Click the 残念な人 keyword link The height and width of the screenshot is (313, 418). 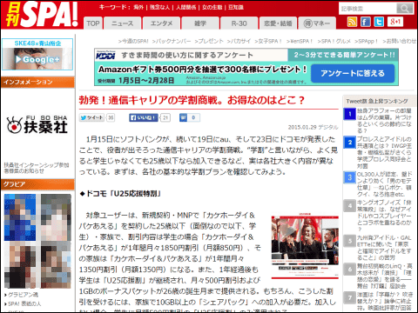(159, 7)
